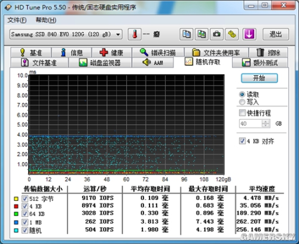Open the 文件(F) menu
The image size is (299, 244).
click(17, 20)
